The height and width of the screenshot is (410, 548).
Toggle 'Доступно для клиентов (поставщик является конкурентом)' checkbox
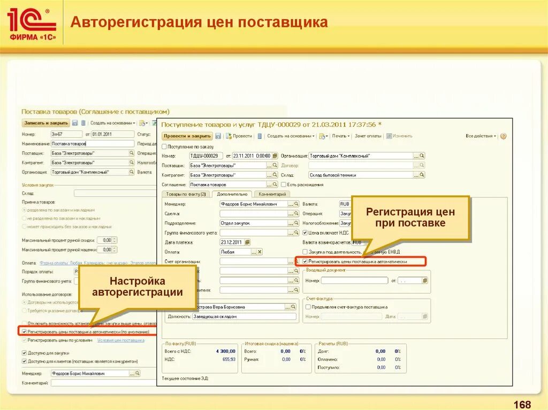(x=24, y=361)
